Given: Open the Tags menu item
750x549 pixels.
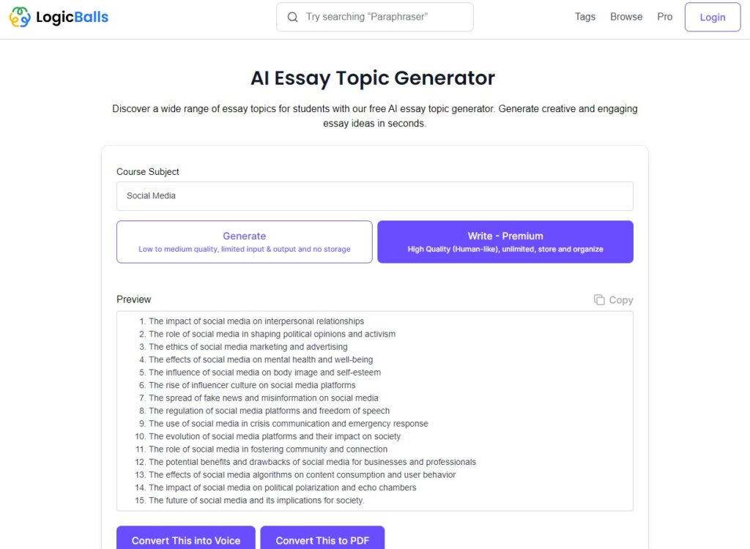Looking at the screenshot, I should coord(584,16).
